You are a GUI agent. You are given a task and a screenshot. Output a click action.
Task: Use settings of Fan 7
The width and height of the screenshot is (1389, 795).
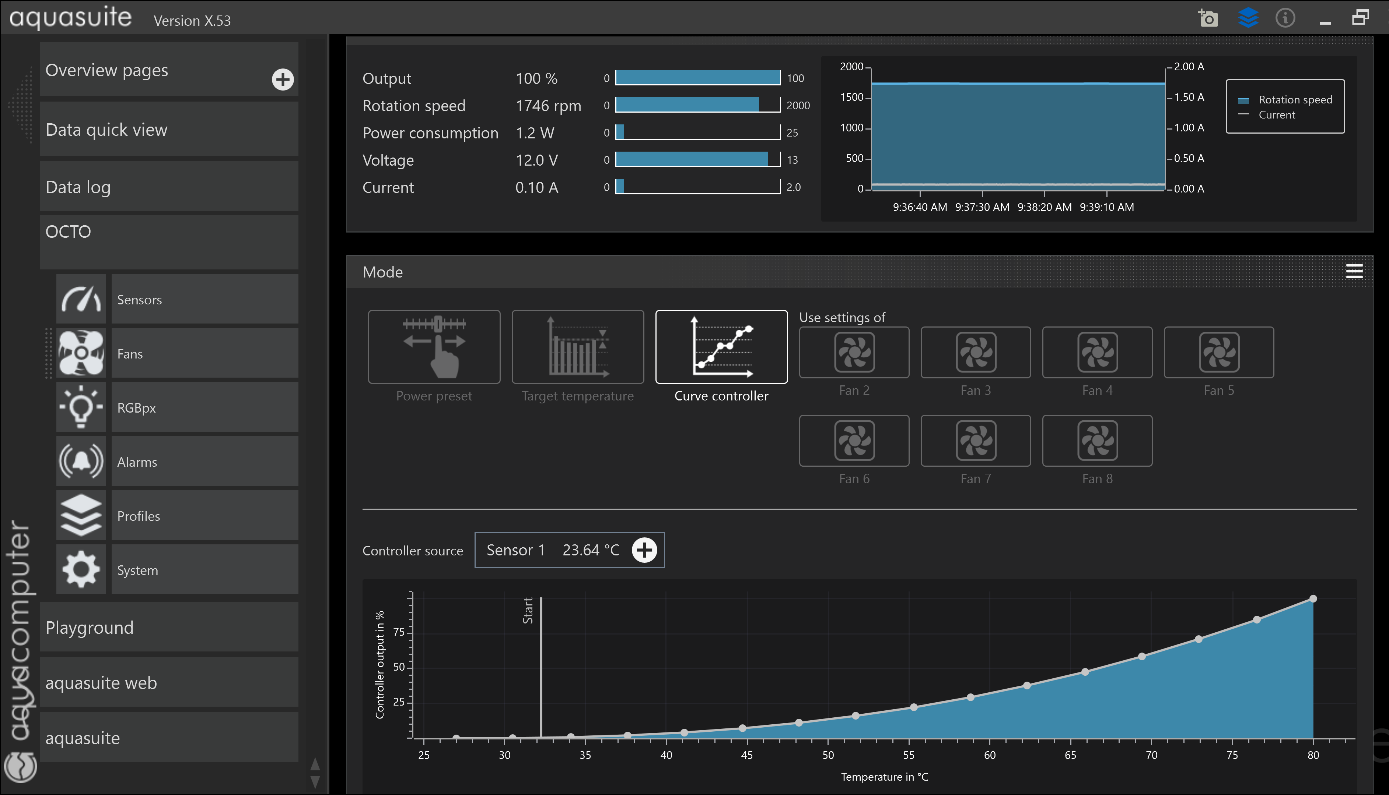click(x=975, y=441)
